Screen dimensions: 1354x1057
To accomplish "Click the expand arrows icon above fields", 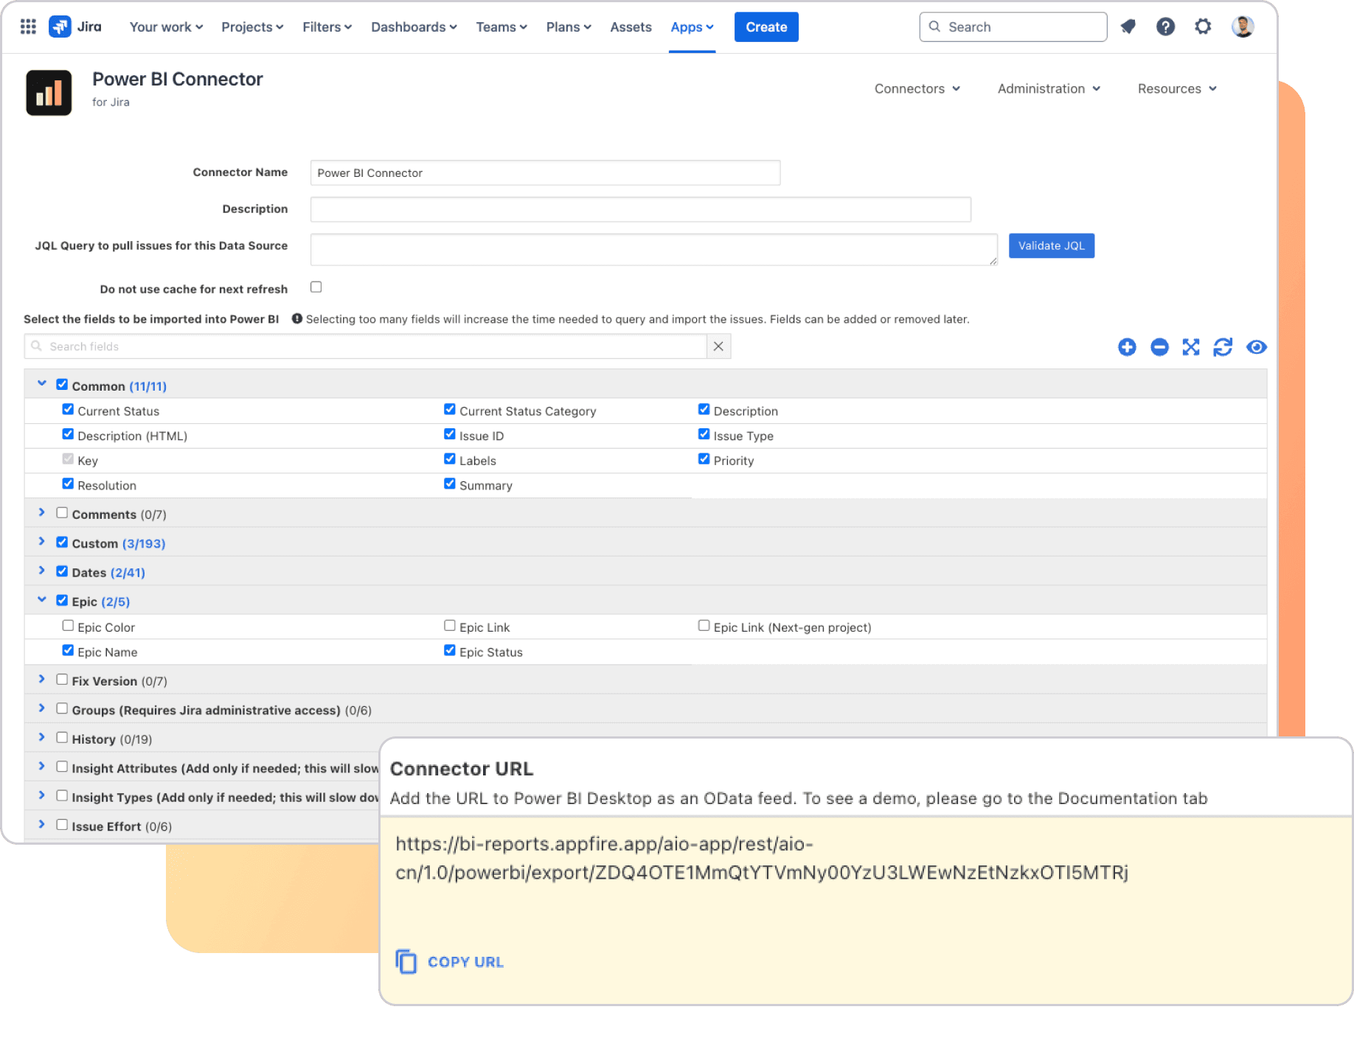I will (x=1191, y=347).
